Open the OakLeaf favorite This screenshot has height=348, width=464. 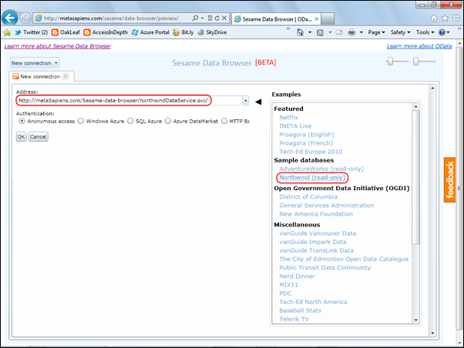pos(66,32)
